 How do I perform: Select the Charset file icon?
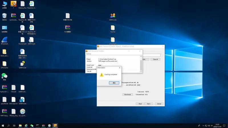(13, 88)
